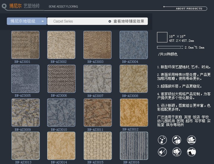Pick the blue BN-AS3004 carpet swatch

pos(134,45)
